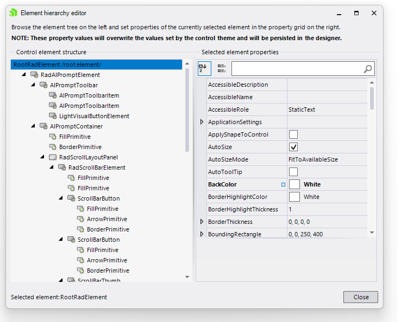
Task: Select the BorderHighlightColor property label
Action: (237, 197)
